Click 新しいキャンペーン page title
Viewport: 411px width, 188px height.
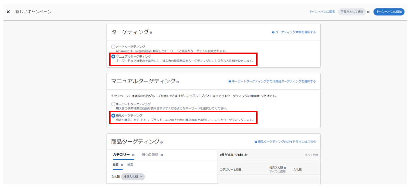click(x=33, y=12)
